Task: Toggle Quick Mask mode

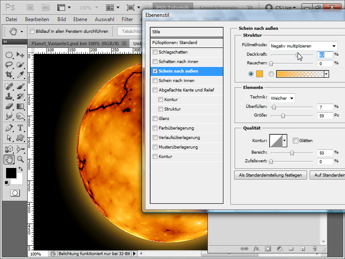Action: 15,193
